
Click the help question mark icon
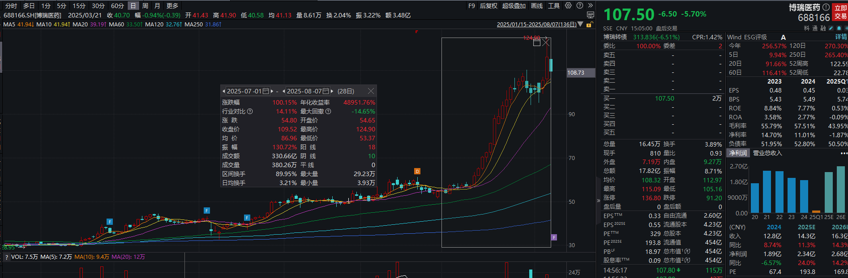pyautogui.click(x=580, y=6)
